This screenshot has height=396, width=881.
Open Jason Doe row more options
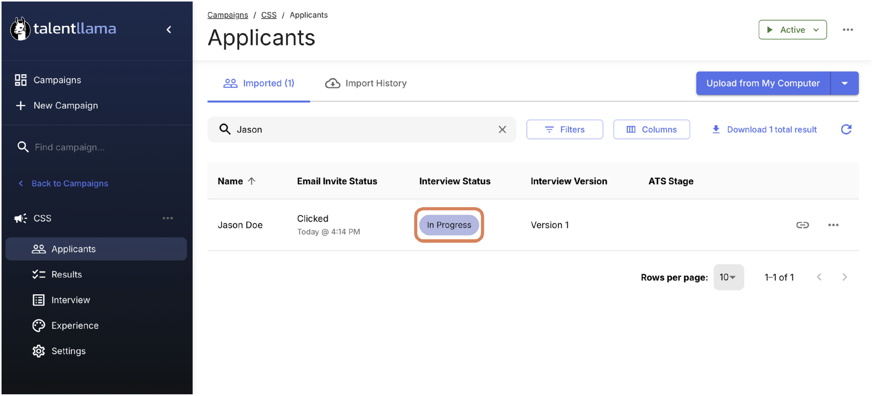click(x=833, y=225)
